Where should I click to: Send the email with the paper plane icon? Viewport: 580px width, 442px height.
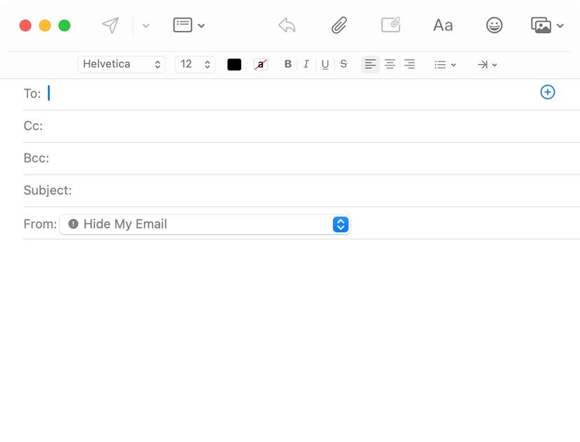coord(110,25)
